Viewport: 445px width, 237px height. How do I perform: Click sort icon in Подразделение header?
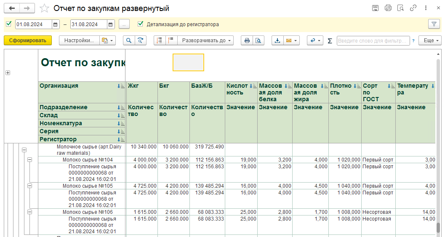click(121, 108)
